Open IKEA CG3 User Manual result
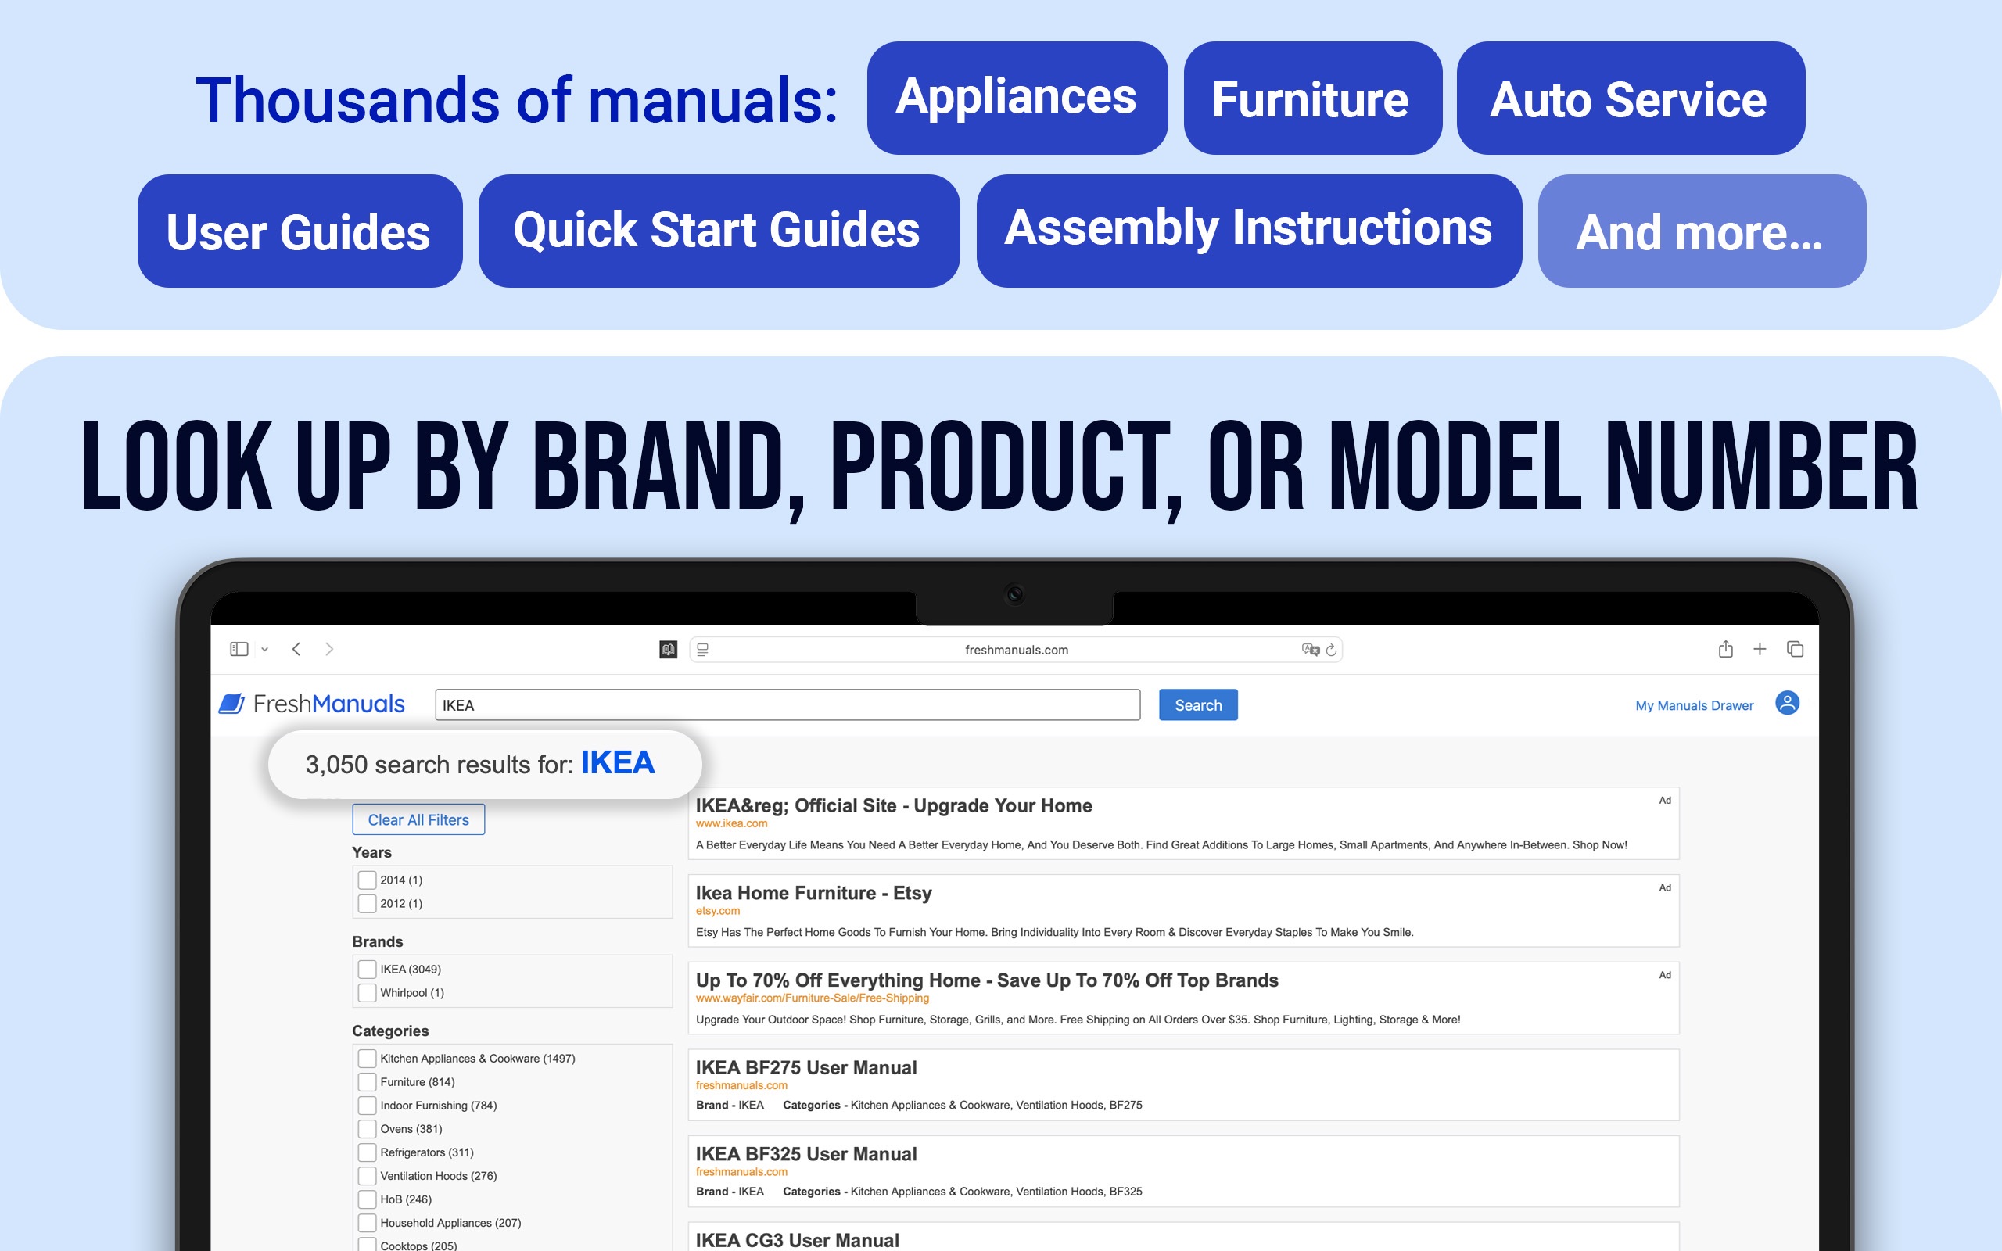Viewport: 2002px width, 1251px height. tap(797, 1240)
